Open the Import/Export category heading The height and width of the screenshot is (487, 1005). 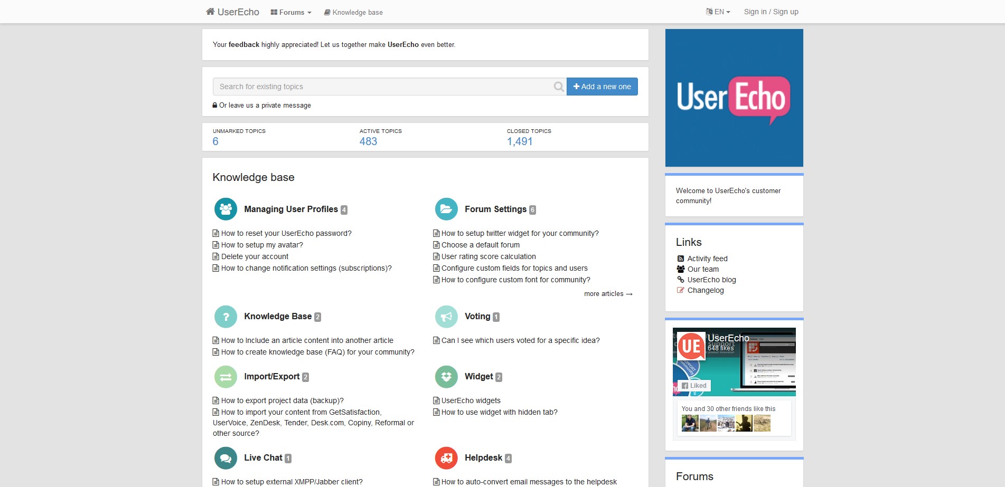272,377
